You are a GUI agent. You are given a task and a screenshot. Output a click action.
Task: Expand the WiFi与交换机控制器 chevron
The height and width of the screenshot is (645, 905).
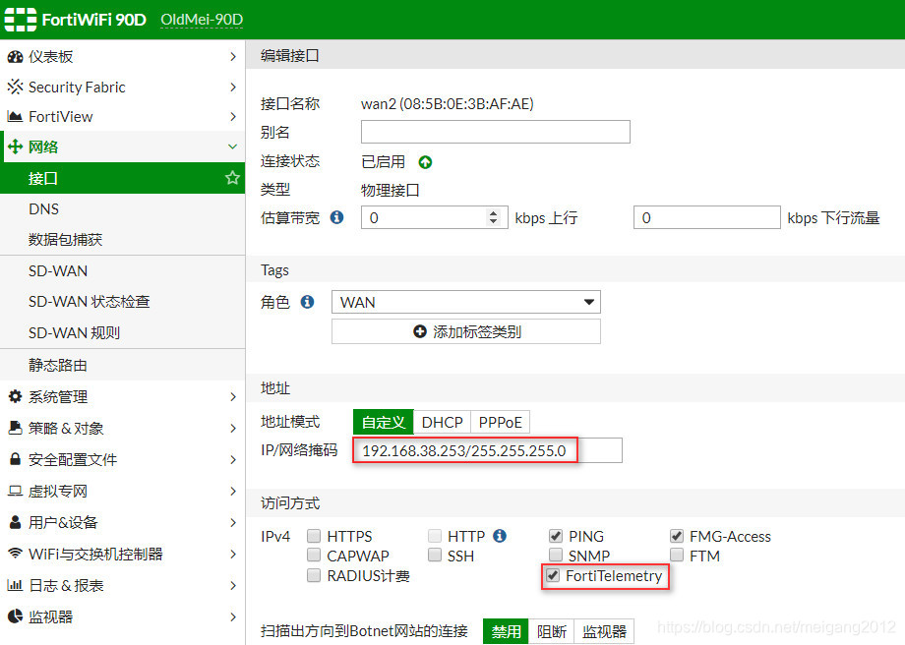[x=232, y=555]
